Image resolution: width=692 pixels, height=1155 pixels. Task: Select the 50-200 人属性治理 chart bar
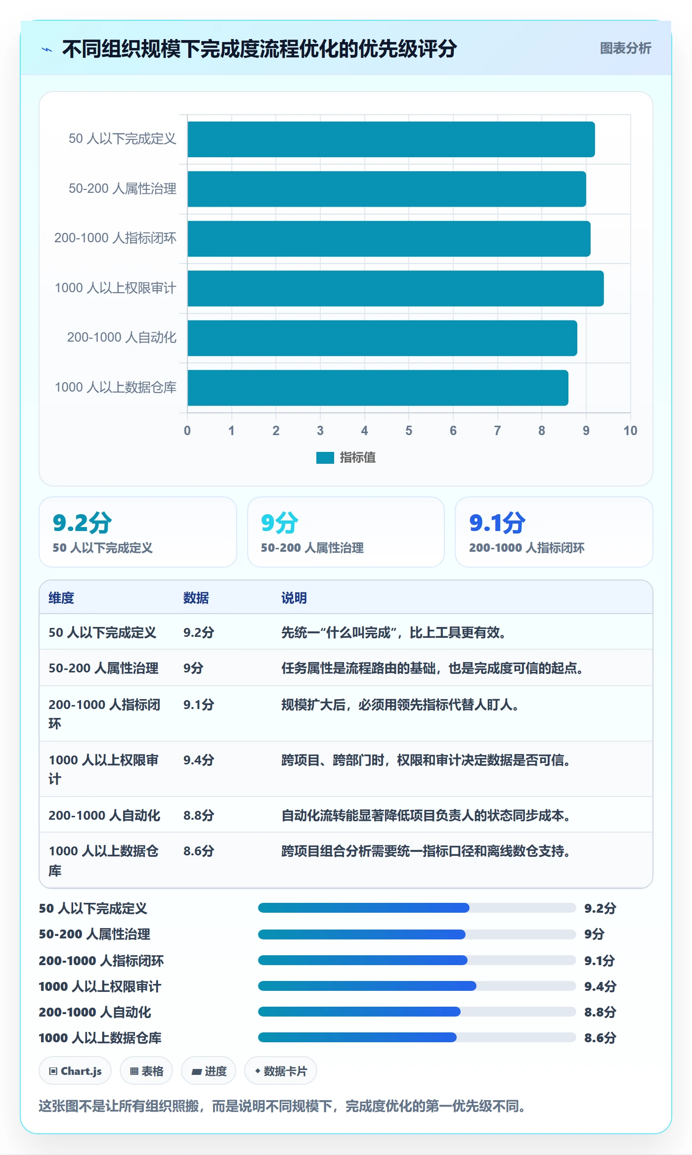coord(387,189)
